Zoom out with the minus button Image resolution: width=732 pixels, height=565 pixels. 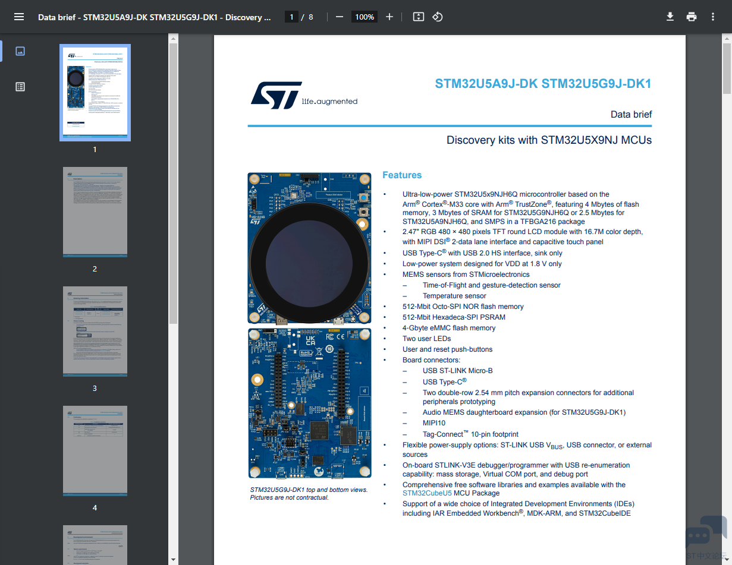pyautogui.click(x=340, y=17)
